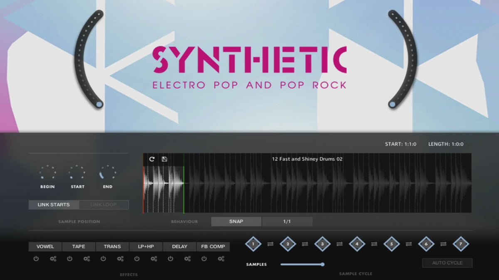499x280 pixels.
Task: Click the LINK LOOP button
Action: (104, 205)
